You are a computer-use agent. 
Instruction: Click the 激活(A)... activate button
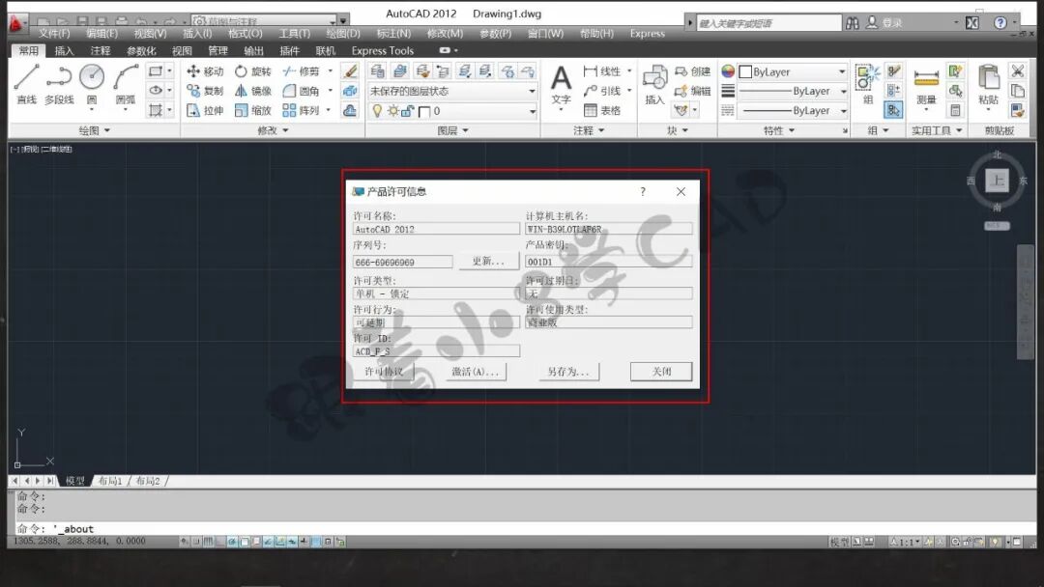476,372
